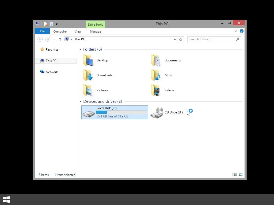Click the Pictures folder label
The height and width of the screenshot is (205, 274).
(x=102, y=90)
